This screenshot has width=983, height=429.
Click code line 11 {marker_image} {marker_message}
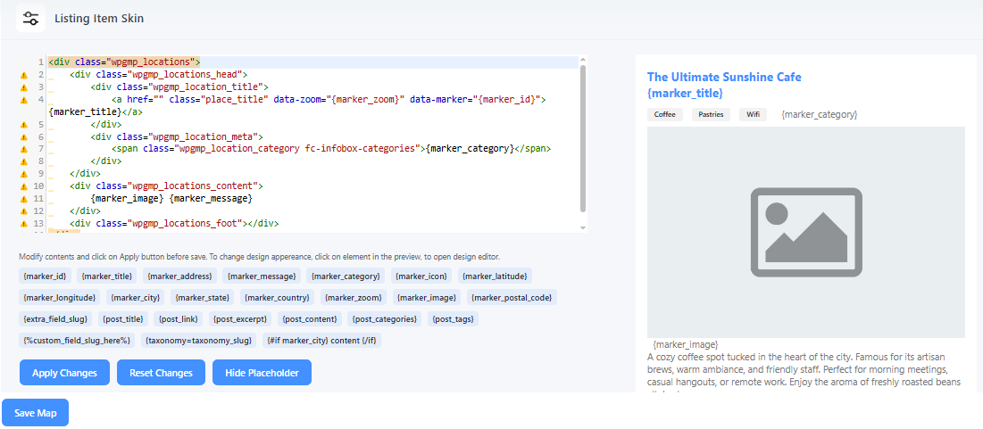click(x=171, y=199)
